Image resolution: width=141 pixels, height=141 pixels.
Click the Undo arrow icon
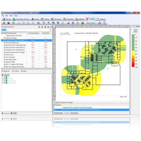[14, 23]
